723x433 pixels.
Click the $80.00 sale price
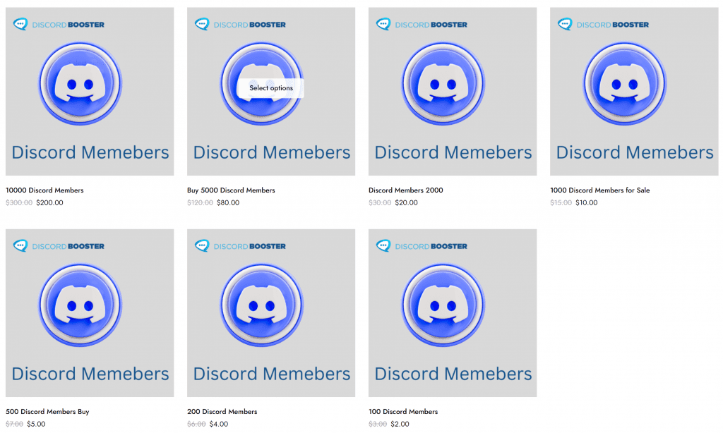point(228,202)
